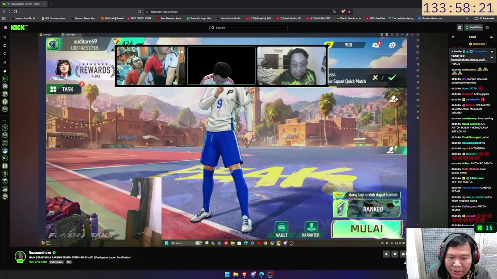Click the Brave shields lion icon
The image size is (497, 279).
click(x=343, y=12)
